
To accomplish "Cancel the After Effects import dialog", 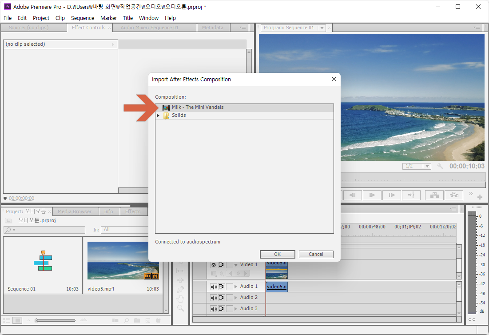I will point(316,254).
